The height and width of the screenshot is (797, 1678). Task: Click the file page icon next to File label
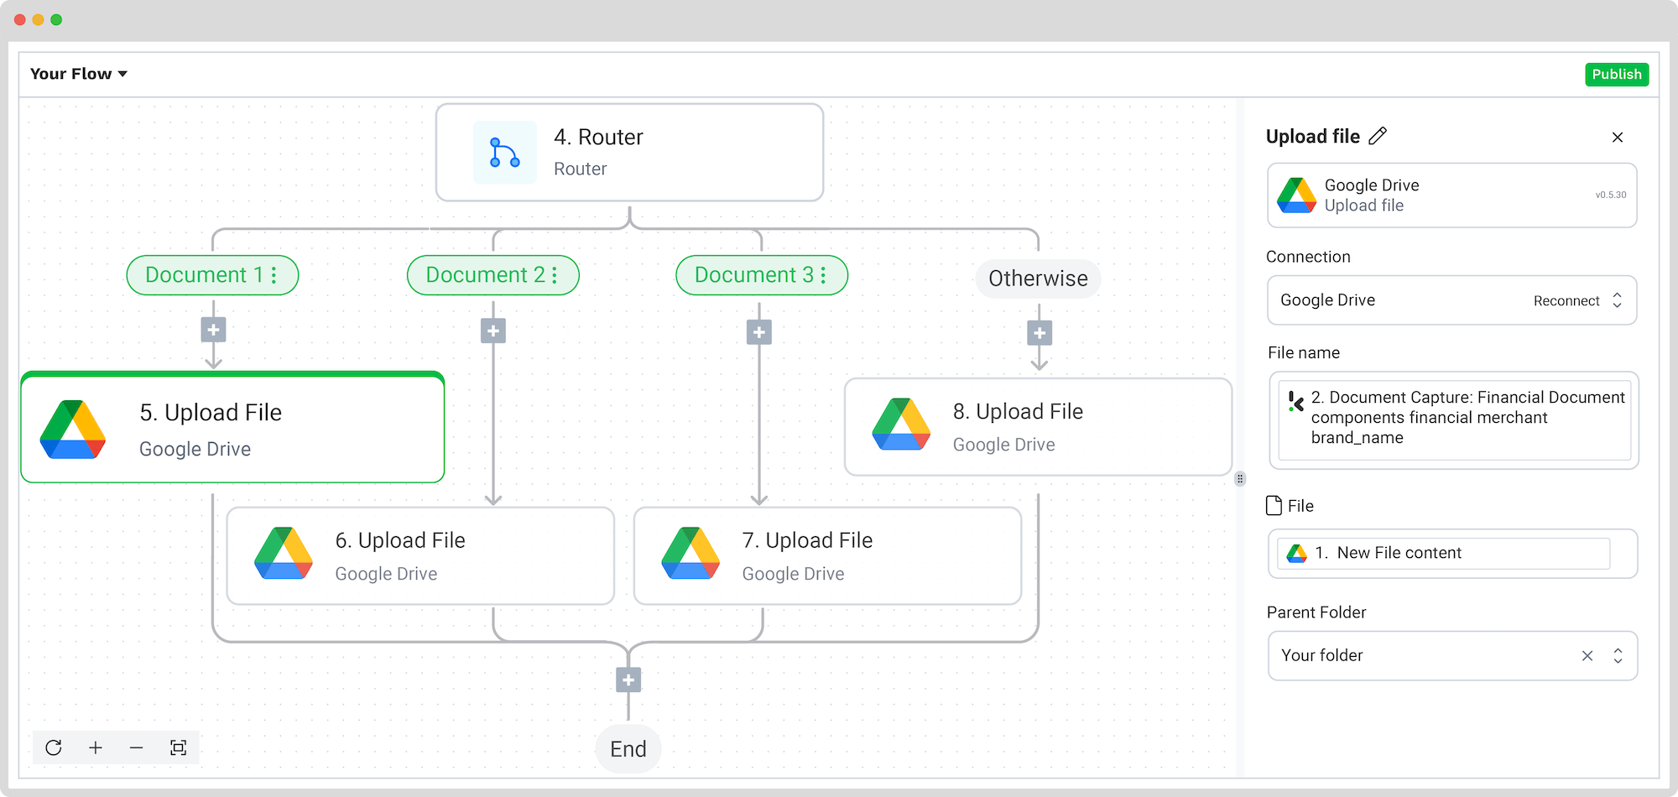pyautogui.click(x=1274, y=506)
